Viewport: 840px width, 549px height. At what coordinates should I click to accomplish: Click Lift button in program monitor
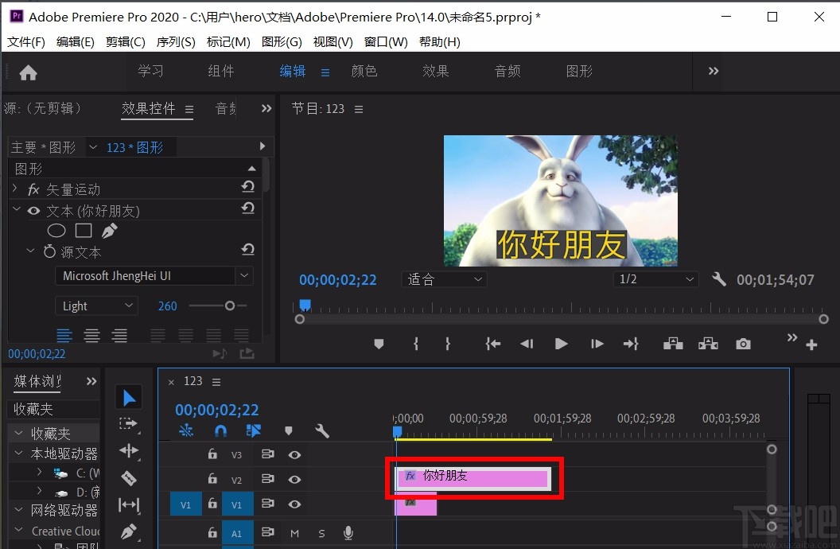pos(673,344)
